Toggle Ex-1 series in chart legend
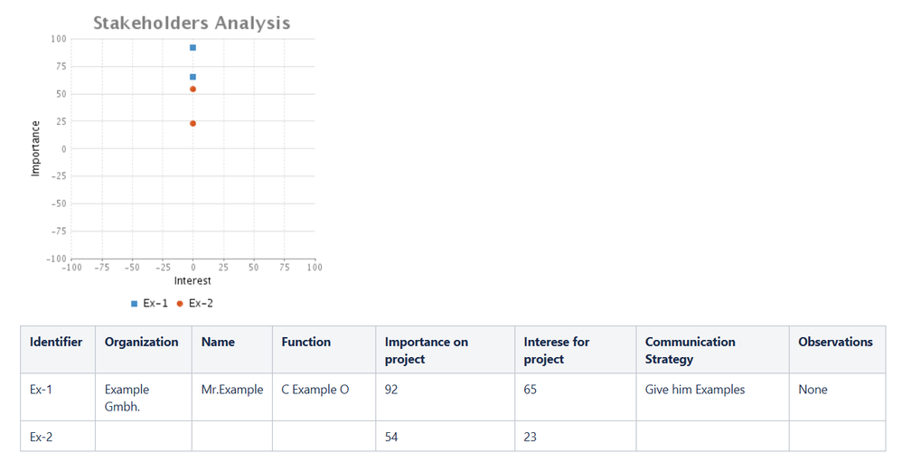Viewport: 902px width, 462px height. click(x=149, y=303)
